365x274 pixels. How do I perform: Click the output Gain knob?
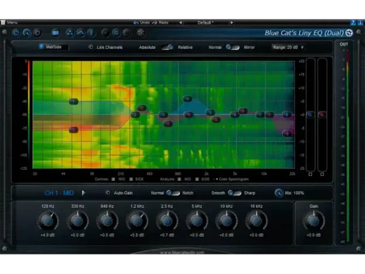coord(313,220)
